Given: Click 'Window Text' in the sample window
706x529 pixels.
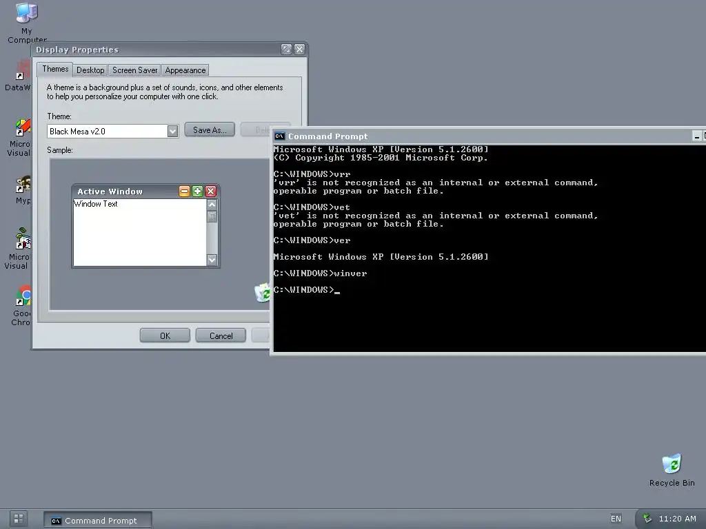Looking at the screenshot, I should pos(95,204).
